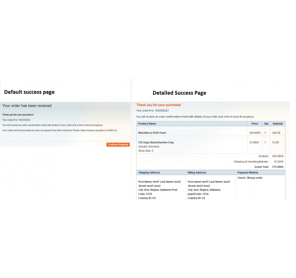
Task: Click the 'make cheques payable to ACME Inc.' line
Action: click(60, 130)
